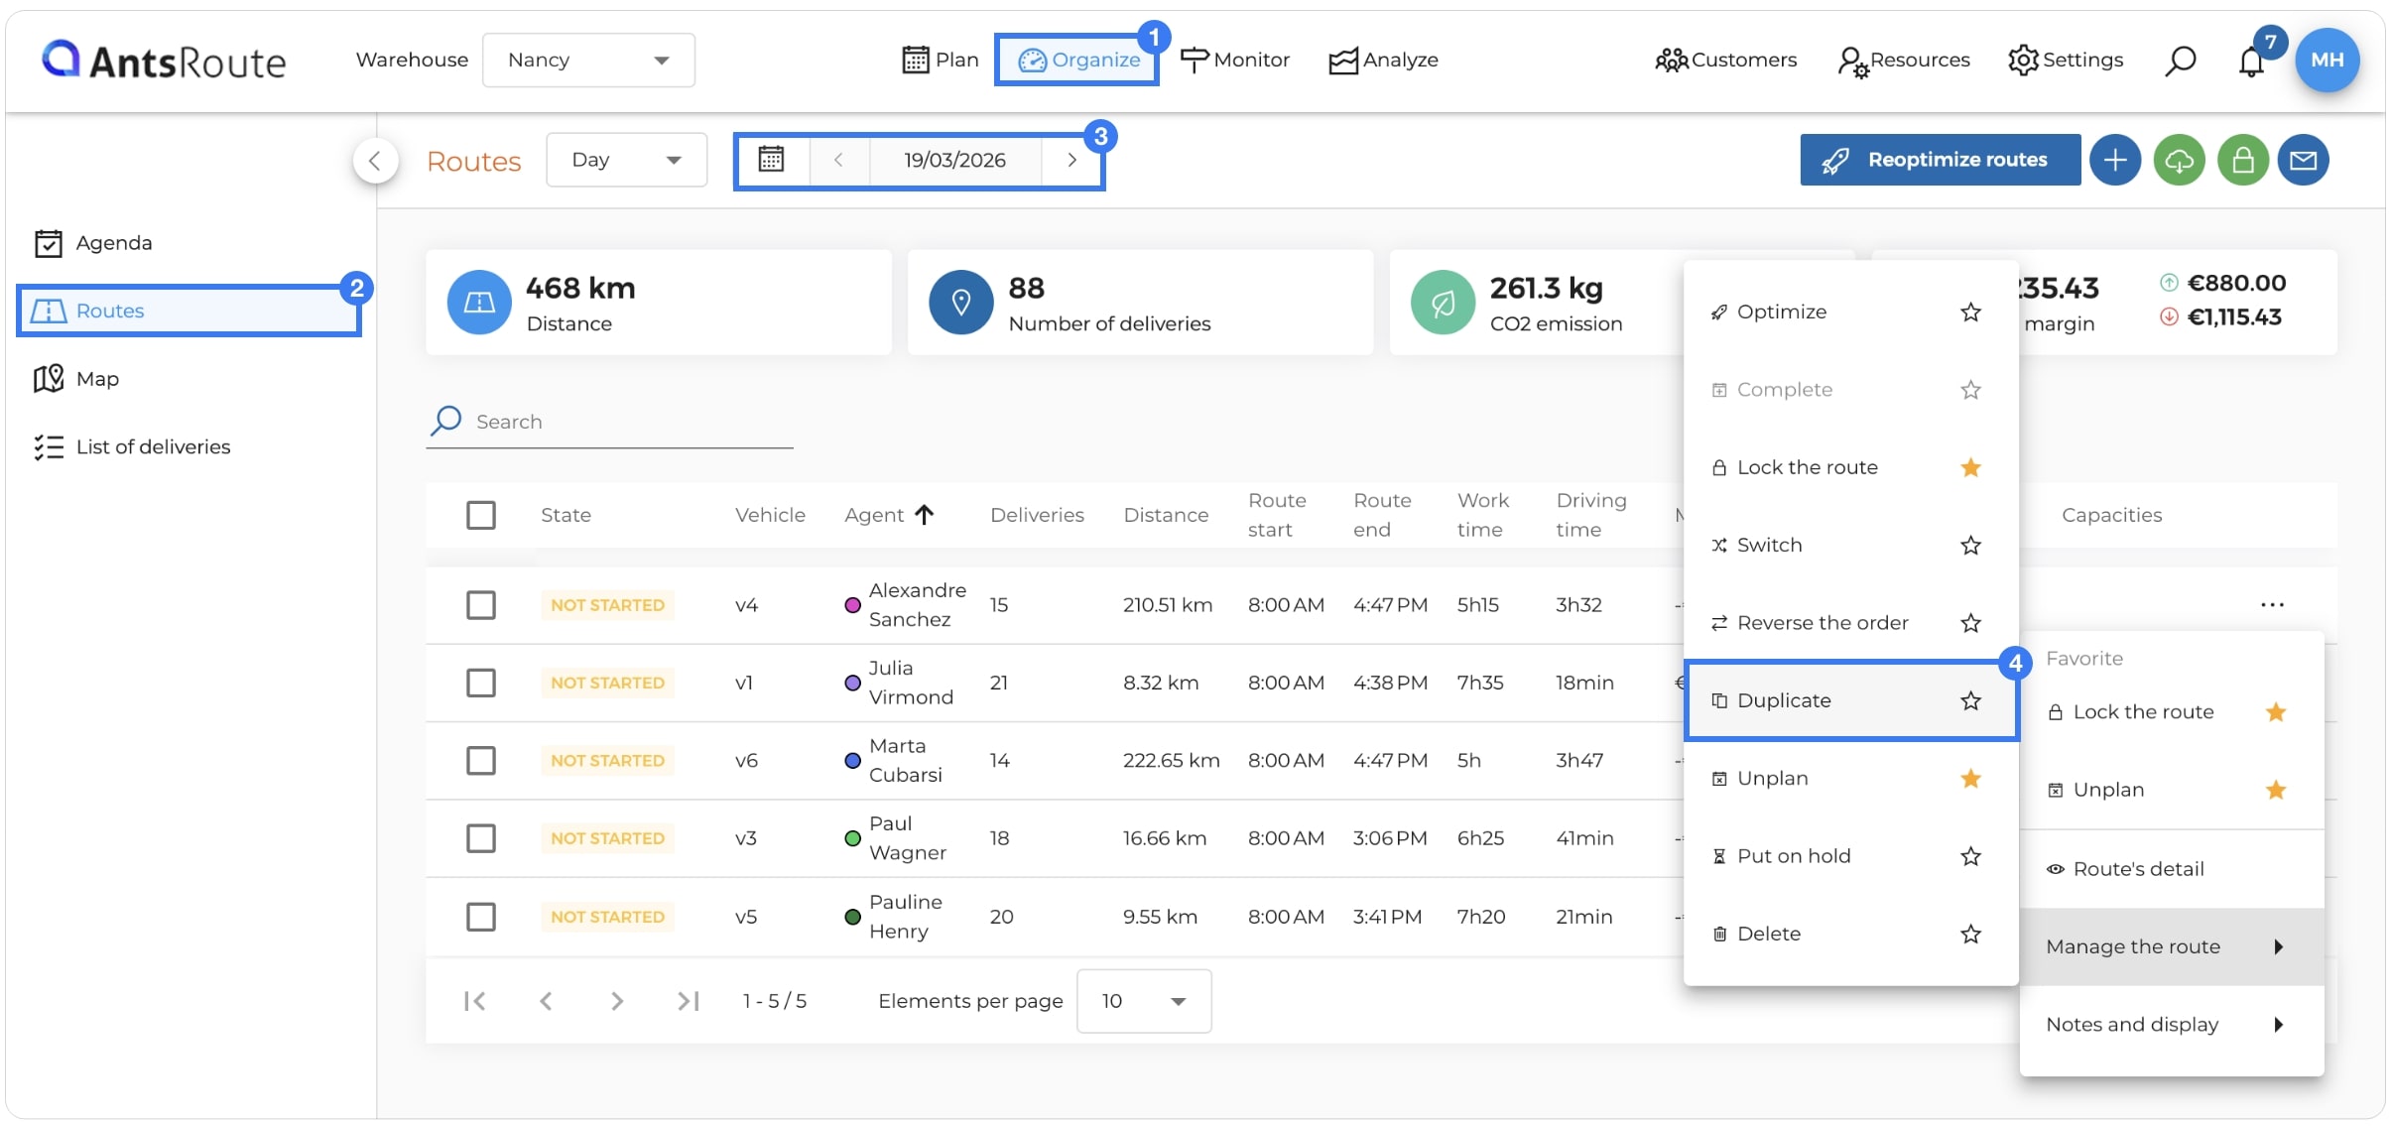
Task: Click the leaf CO2 emission icon
Action: tap(1443, 303)
